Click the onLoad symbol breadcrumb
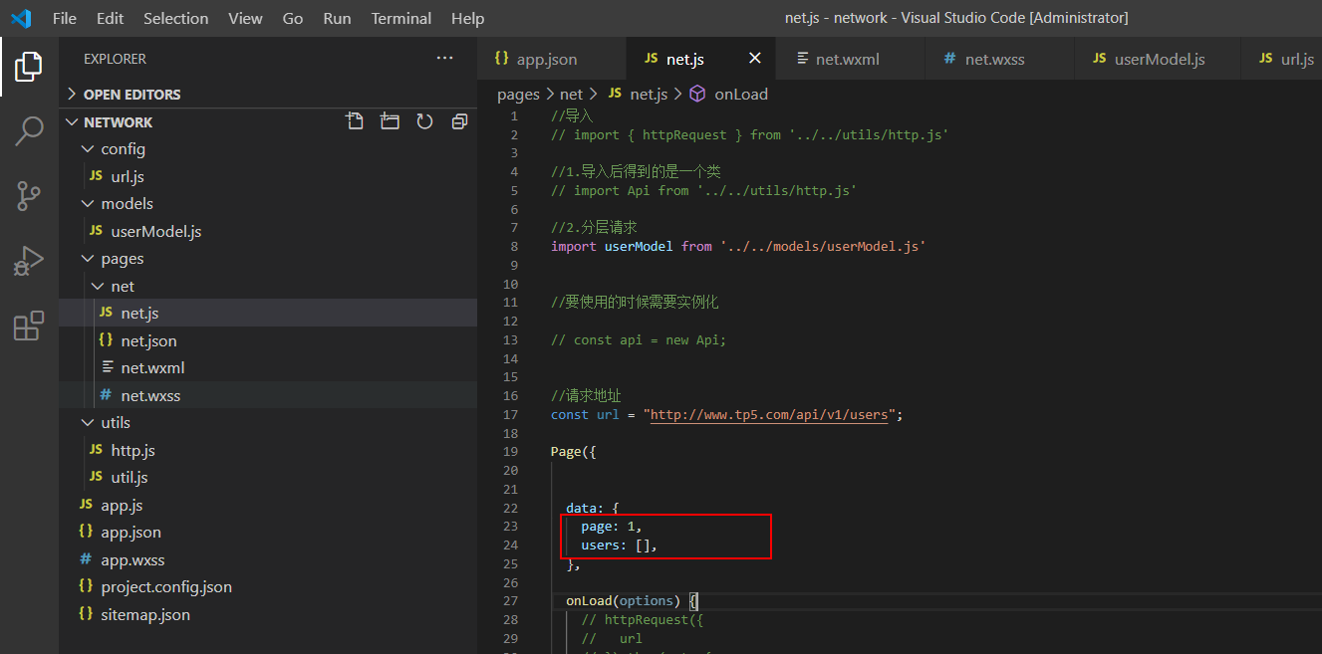The width and height of the screenshot is (1322, 654). (729, 94)
